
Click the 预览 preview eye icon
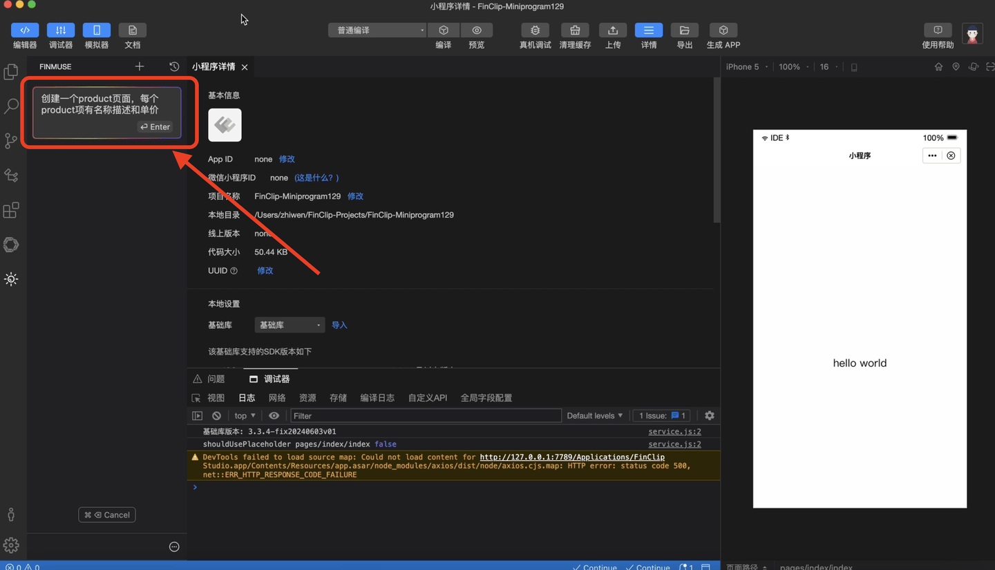477,30
